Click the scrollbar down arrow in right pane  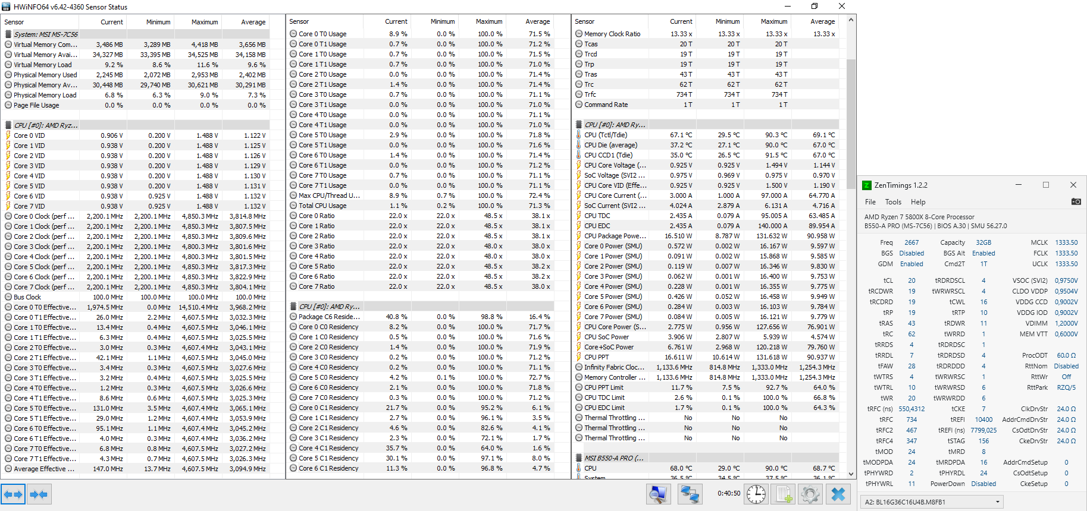tap(851, 473)
